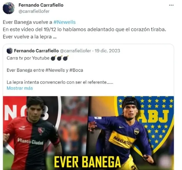Click the Fernando Carrafiello display name
The width and height of the screenshot is (182, 170).
(x=41, y=5)
